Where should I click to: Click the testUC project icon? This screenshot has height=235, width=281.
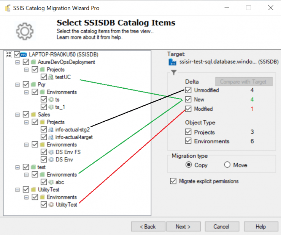[50, 77]
